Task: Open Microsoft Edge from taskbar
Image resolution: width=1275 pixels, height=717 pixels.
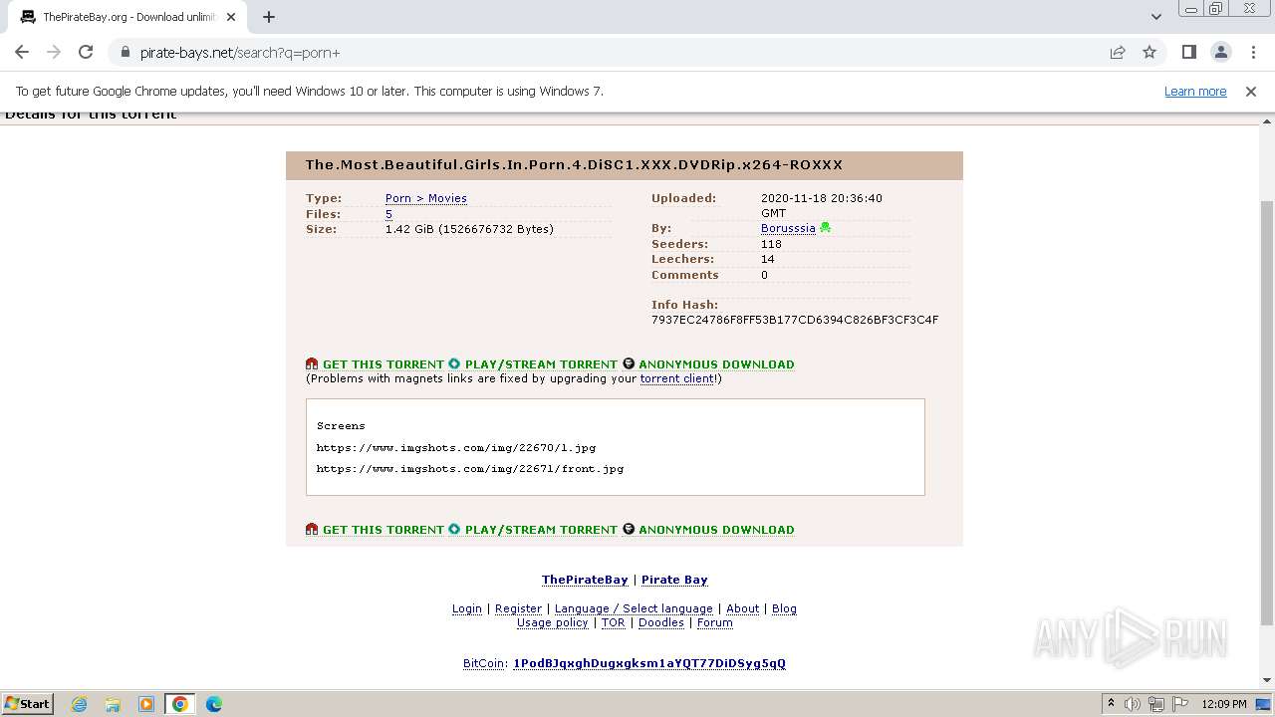Action: pyautogui.click(x=213, y=704)
